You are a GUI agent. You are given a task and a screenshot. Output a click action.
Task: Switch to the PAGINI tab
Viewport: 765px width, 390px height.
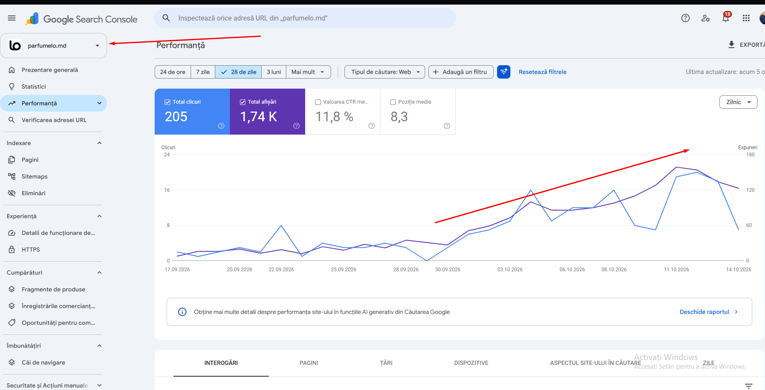pos(309,363)
